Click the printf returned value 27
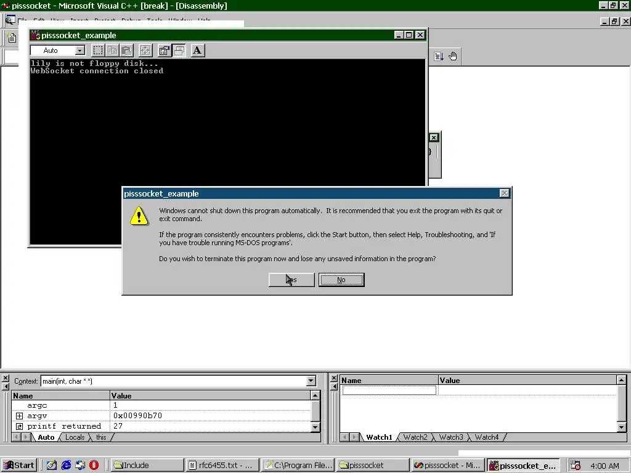 coord(118,426)
